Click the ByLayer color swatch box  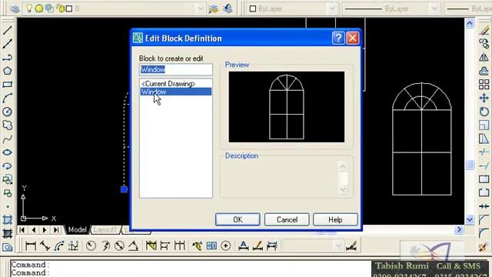coord(253,8)
